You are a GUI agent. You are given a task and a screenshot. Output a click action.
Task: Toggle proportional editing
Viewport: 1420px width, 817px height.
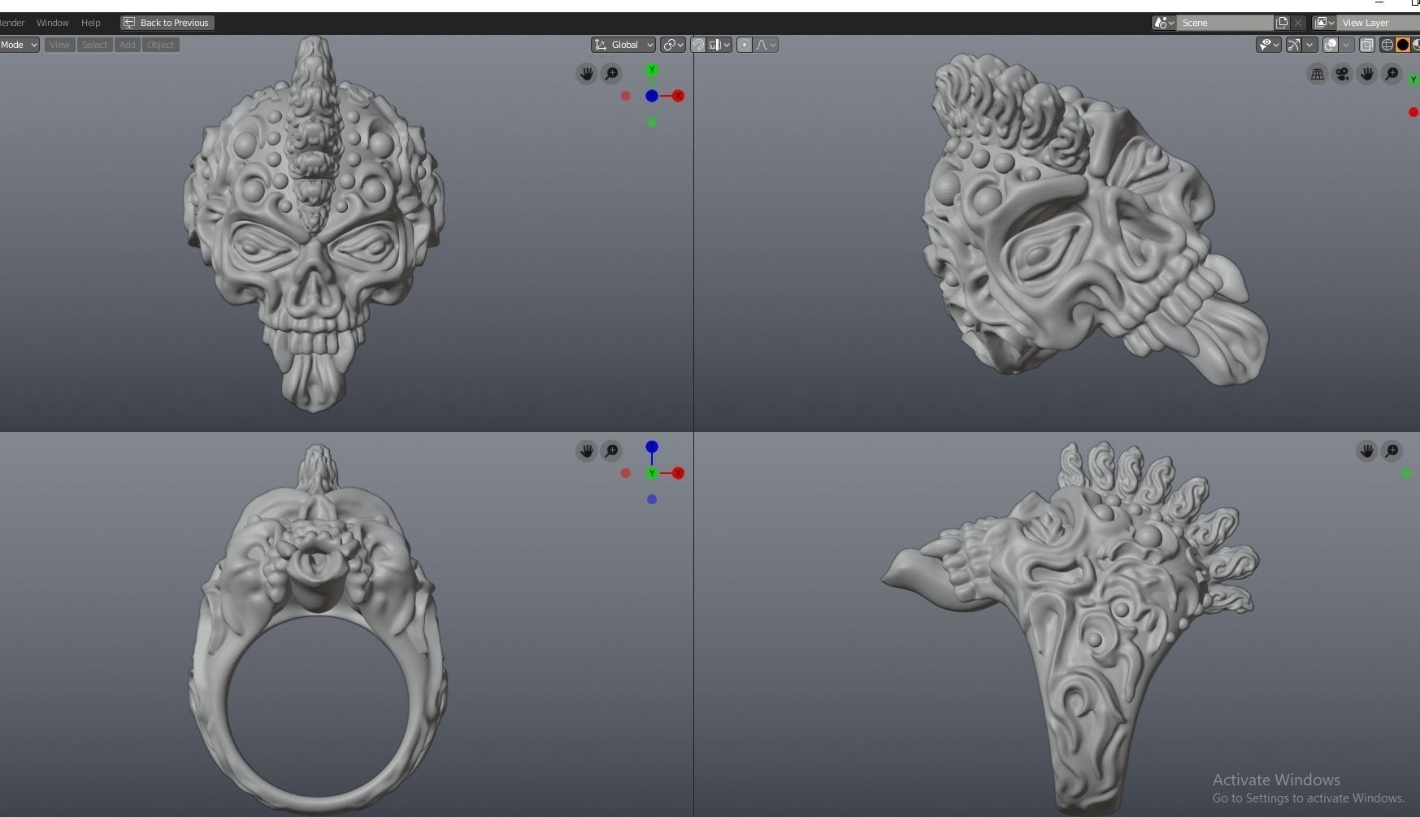(745, 45)
